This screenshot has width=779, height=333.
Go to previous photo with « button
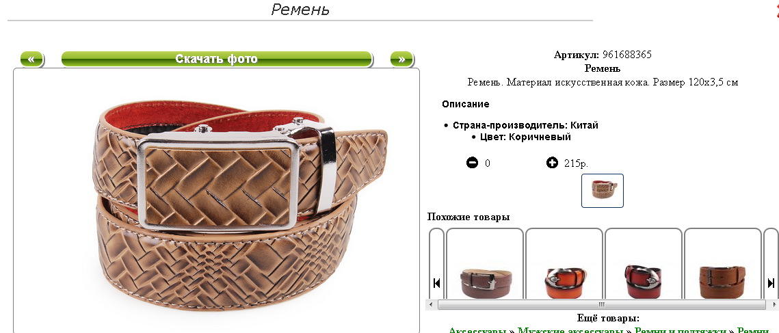[31, 59]
